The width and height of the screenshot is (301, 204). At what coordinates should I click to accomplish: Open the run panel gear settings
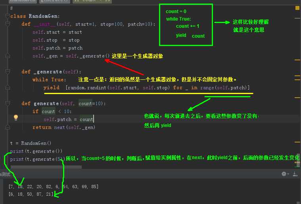(x=285, y=174)
